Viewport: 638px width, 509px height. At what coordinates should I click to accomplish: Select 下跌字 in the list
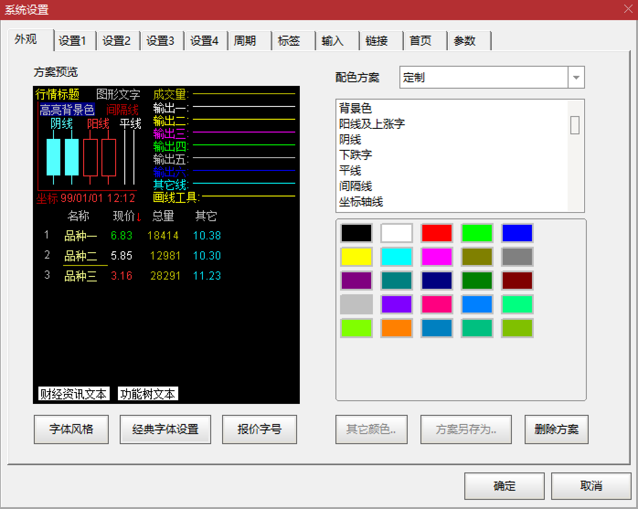pyautogui.click(x=452, y=155)
